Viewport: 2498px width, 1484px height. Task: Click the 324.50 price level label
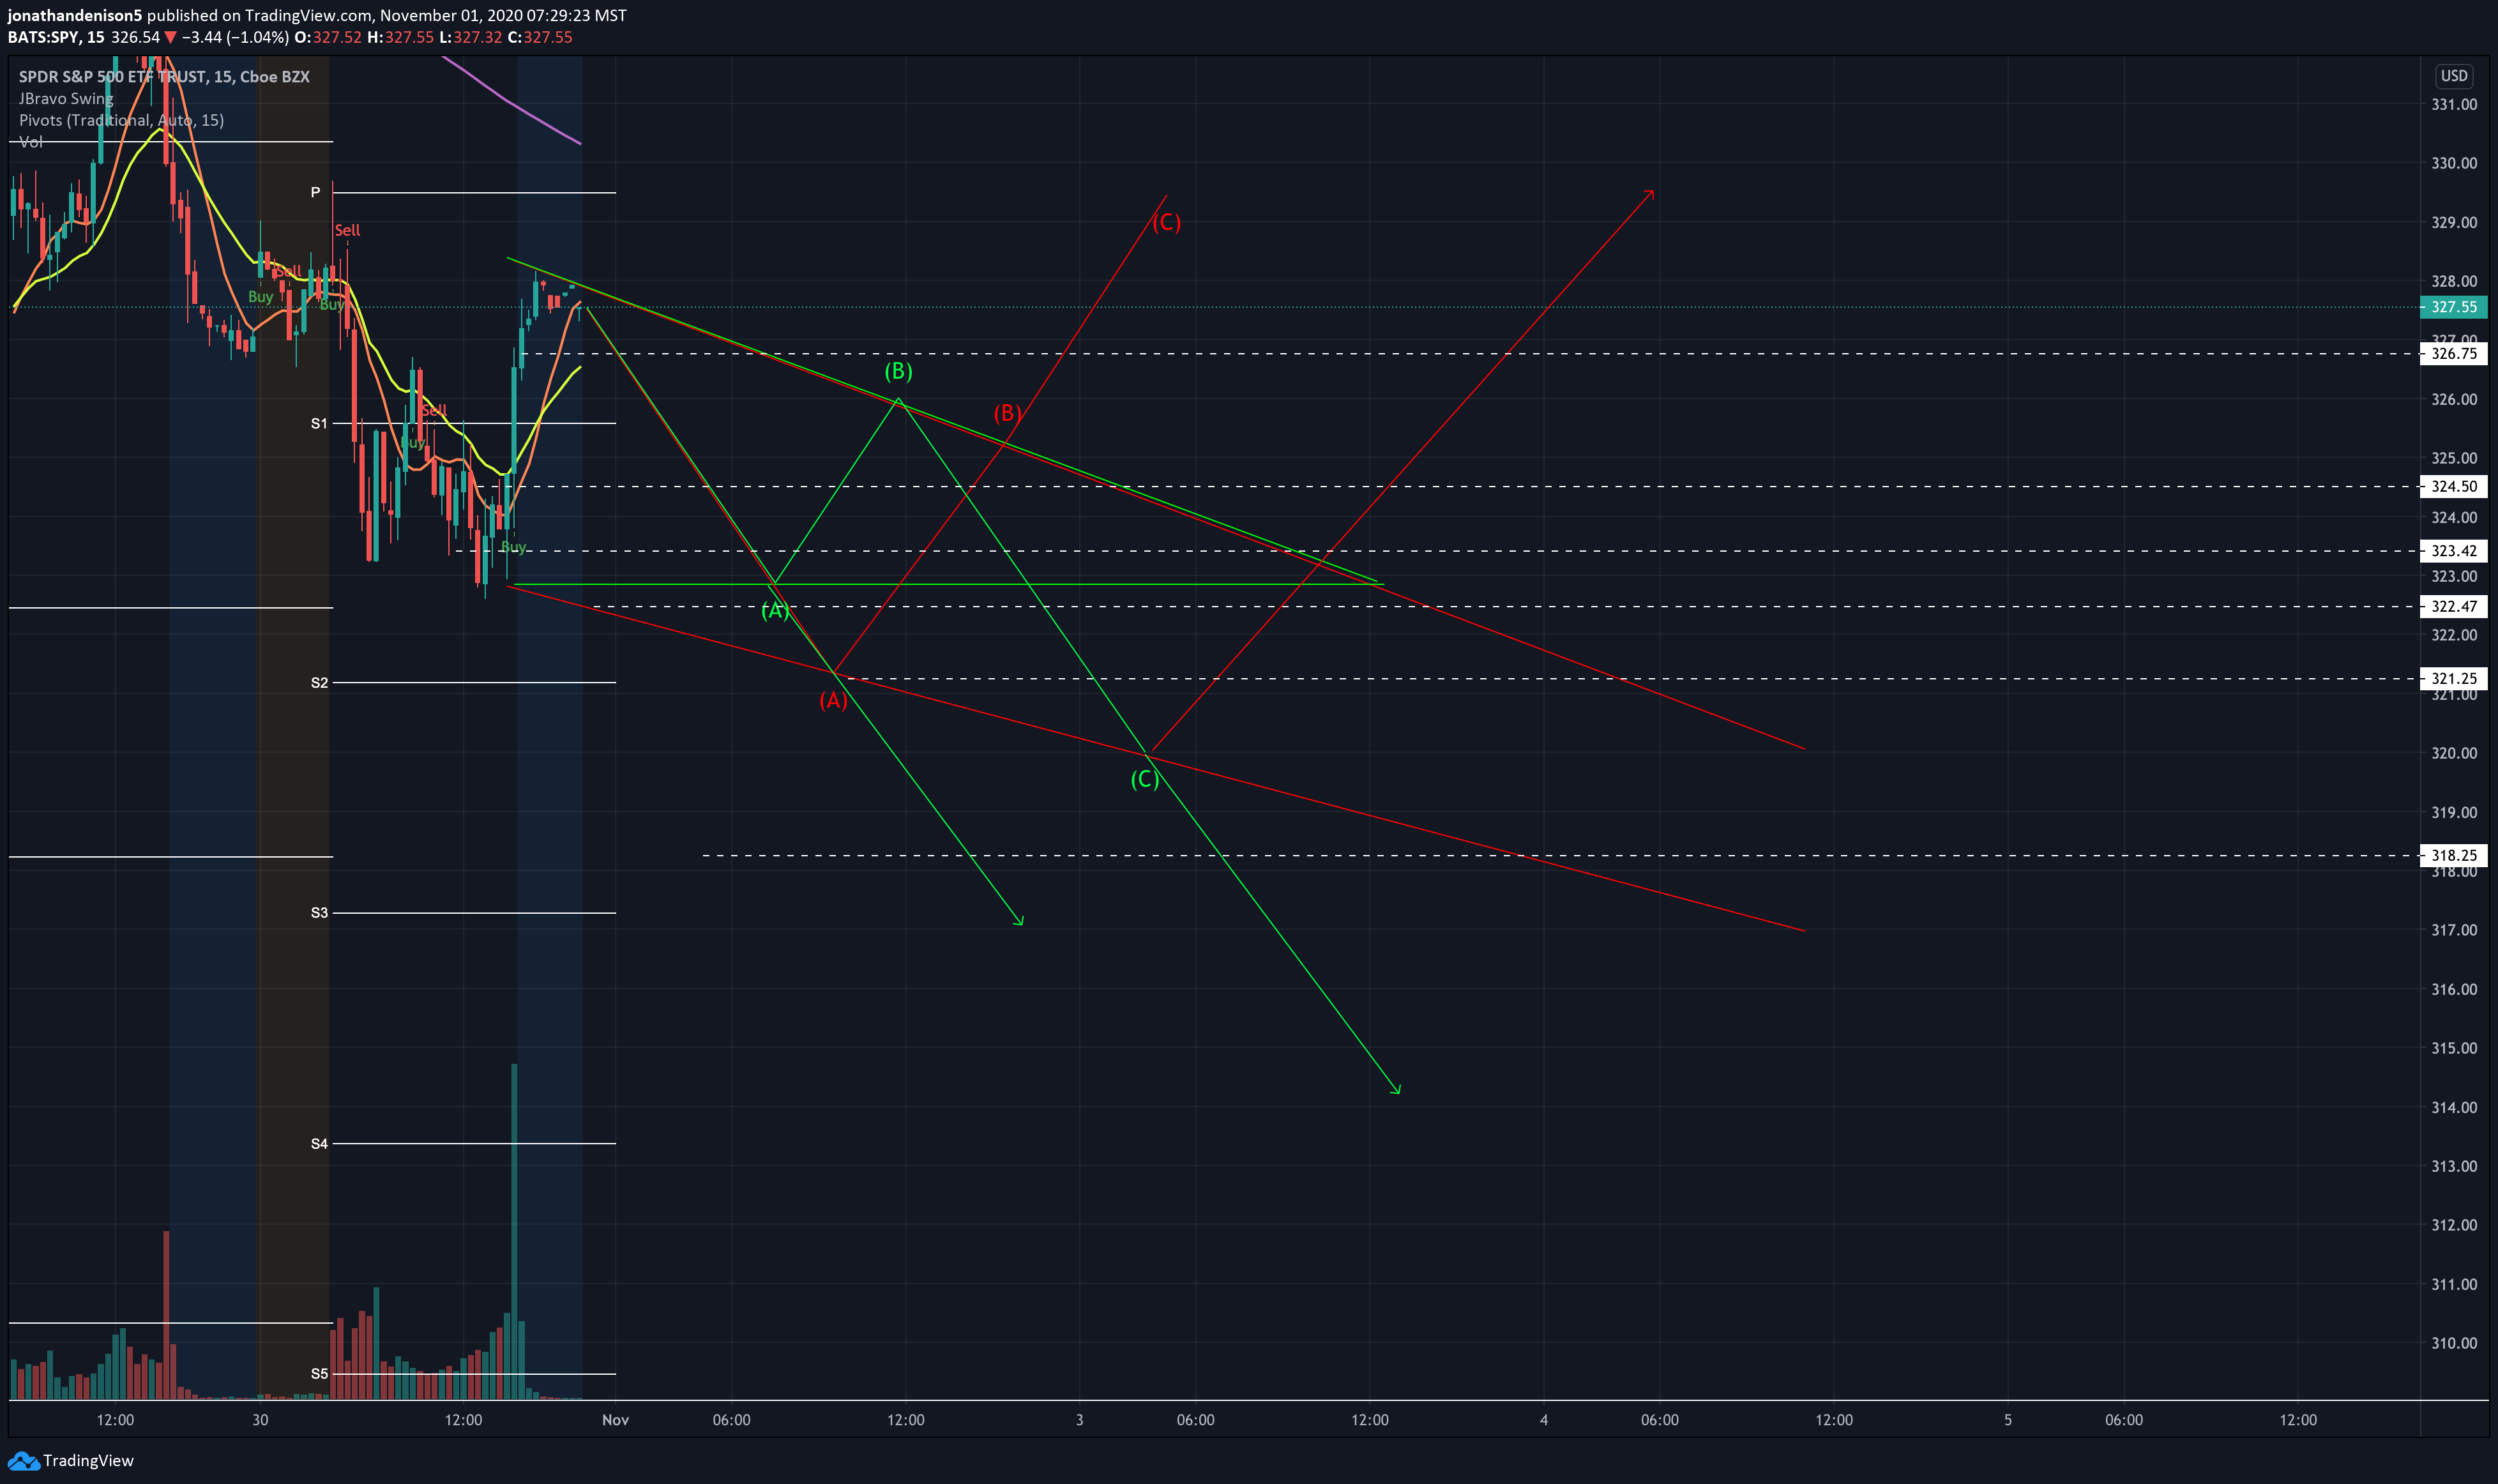(x=2453, y=486)
